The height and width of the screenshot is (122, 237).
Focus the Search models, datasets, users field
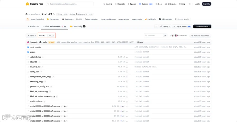[70, 4]
